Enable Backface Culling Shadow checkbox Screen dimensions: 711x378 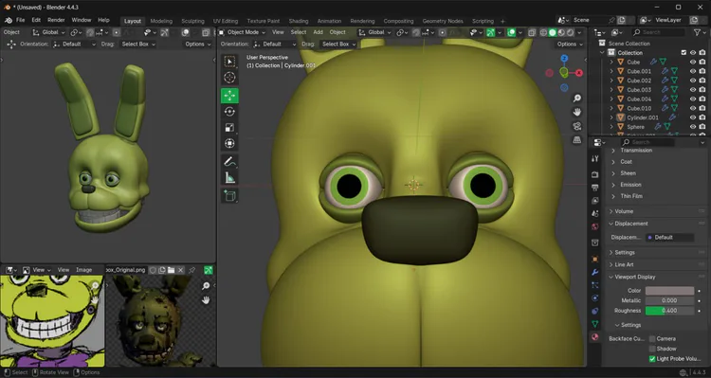pyautogui.click(x=652, y=349)
